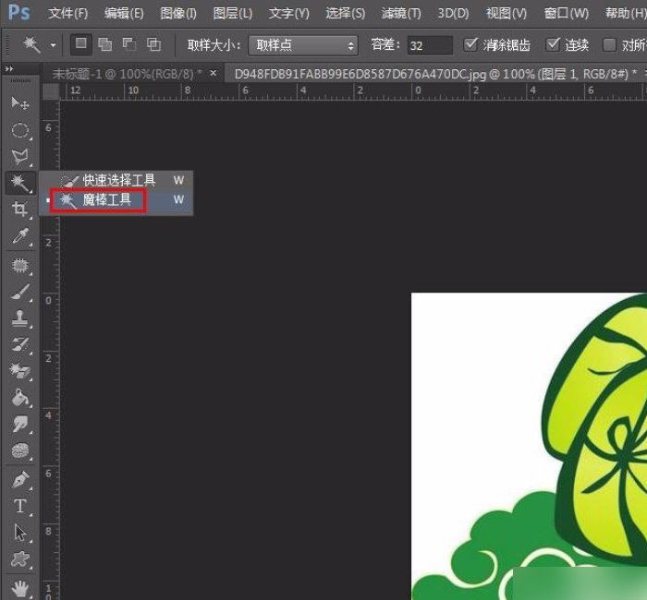Select the Horizontal Type tool

point(19,506)
